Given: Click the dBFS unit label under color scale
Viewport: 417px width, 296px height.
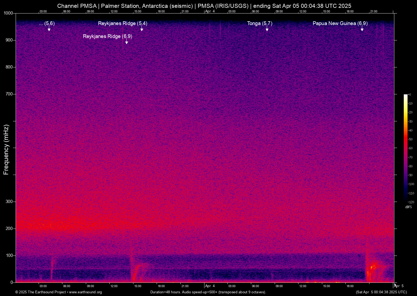Looking at the screenshot, I should (408, 207).
